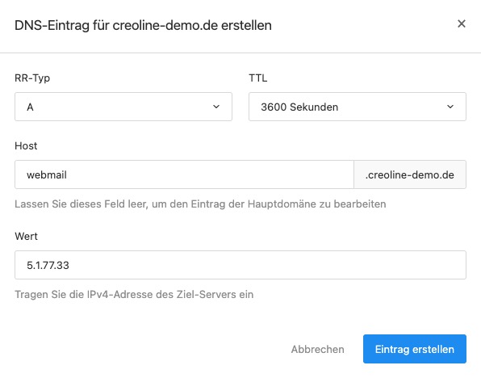481x378 pixels.
Task: Click the 3600 Sekunden text in TTL
Action: click(x=299, y=107)
